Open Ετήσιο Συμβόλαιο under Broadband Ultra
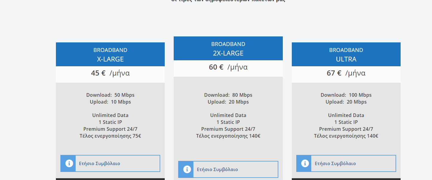Image resolution: width=432 pixels, height=180 pixels. pyautogui.click(x=346, y=163)
